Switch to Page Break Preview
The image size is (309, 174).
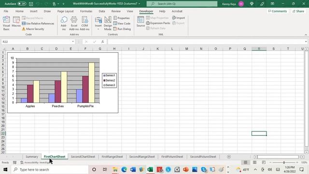[x=264, y=162]
